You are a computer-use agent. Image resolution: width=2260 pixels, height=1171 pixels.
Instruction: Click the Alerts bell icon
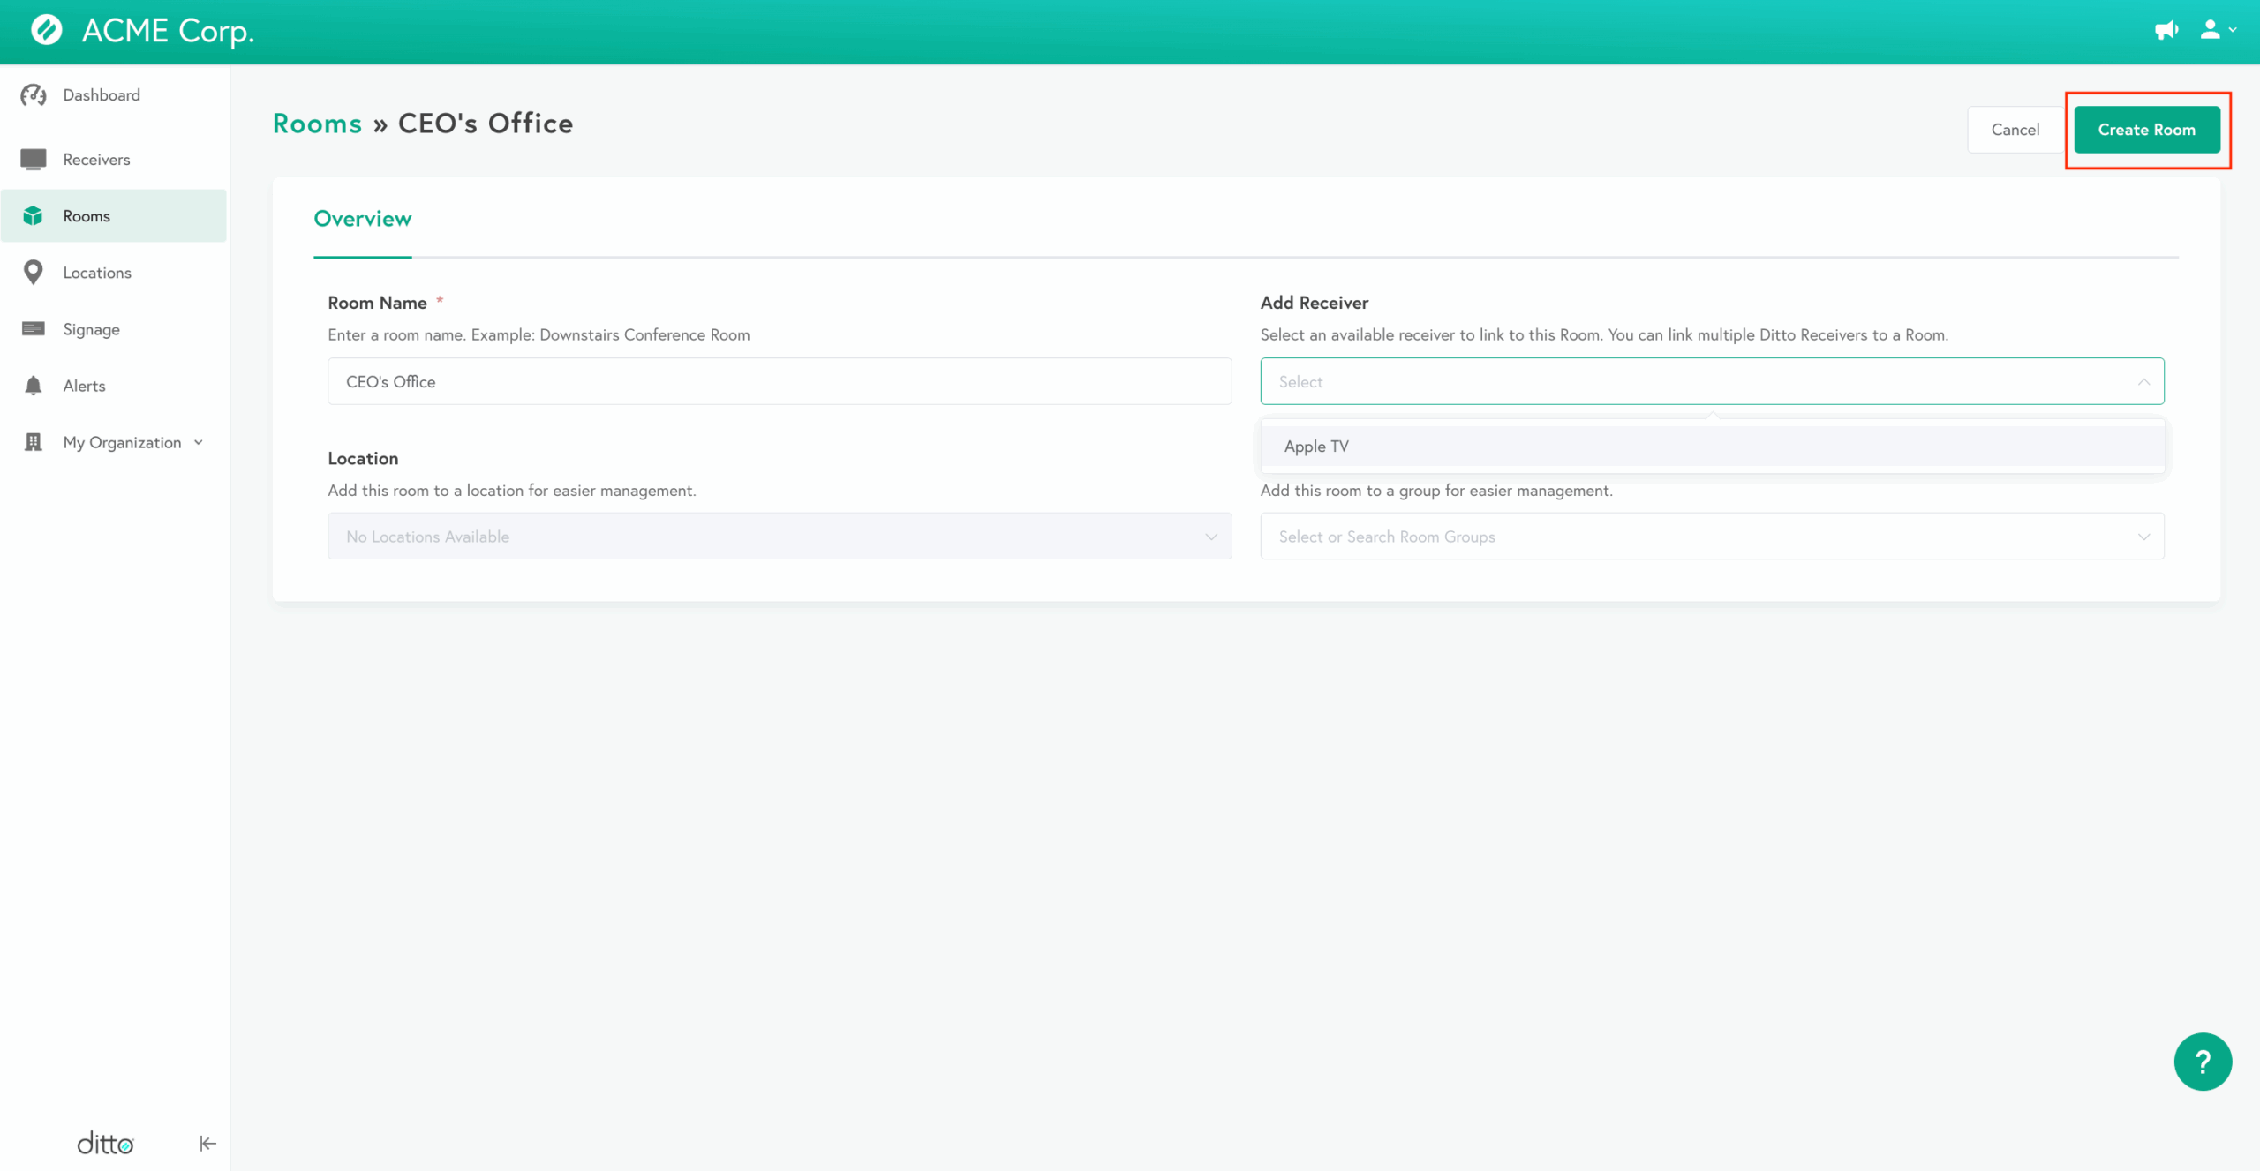[x=34, y=386]
